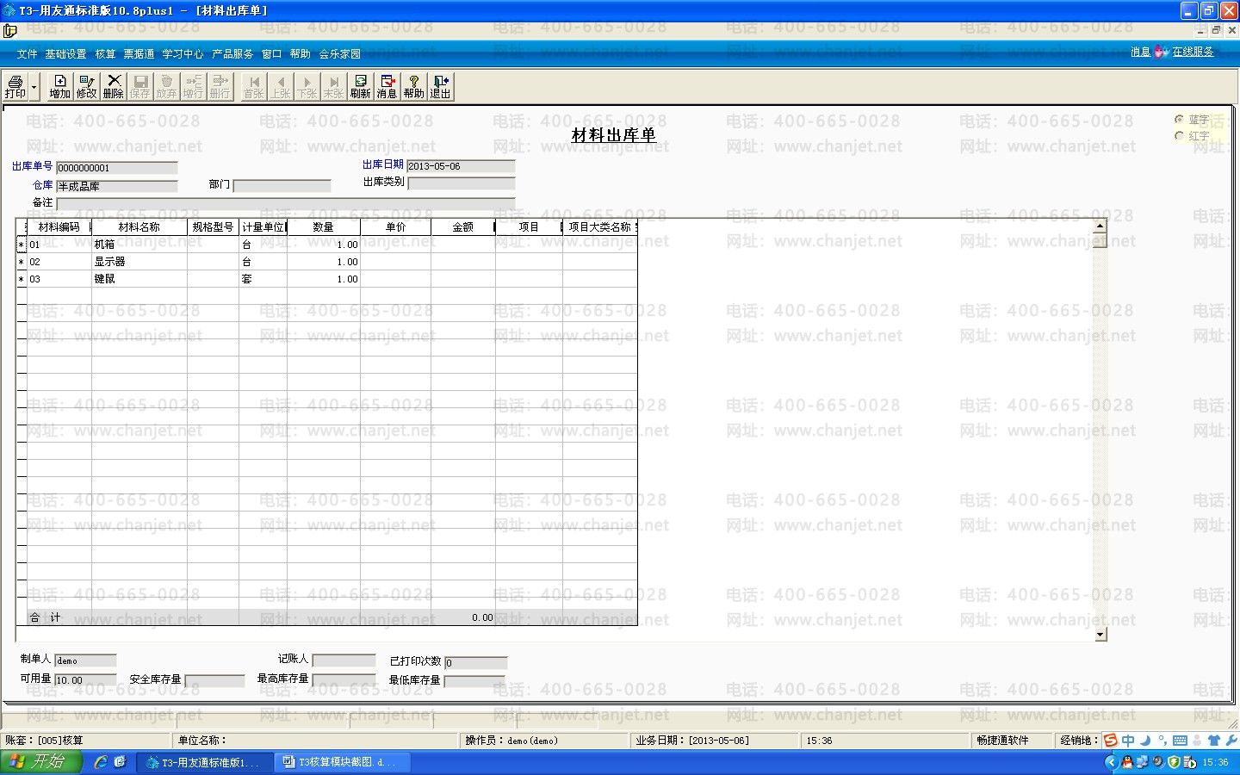Open the 核算 menu
Image resolution: width=1240 pixels, height=775 pixels.
point(105,54)
